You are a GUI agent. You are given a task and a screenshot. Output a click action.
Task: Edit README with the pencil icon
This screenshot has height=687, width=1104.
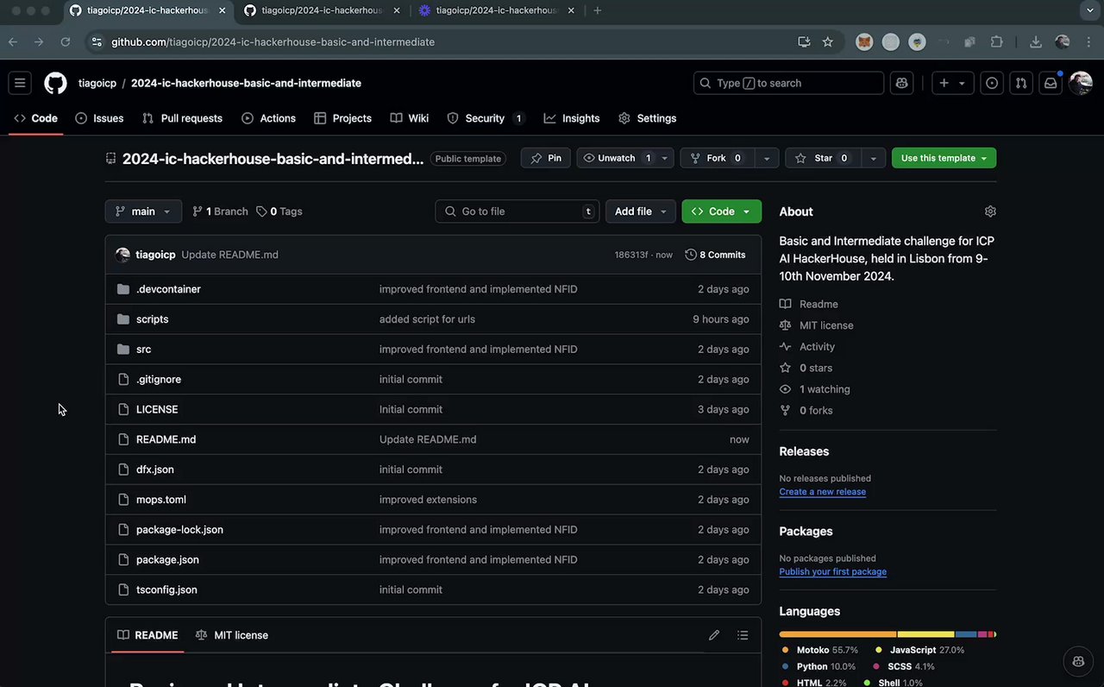pos(714,635)
